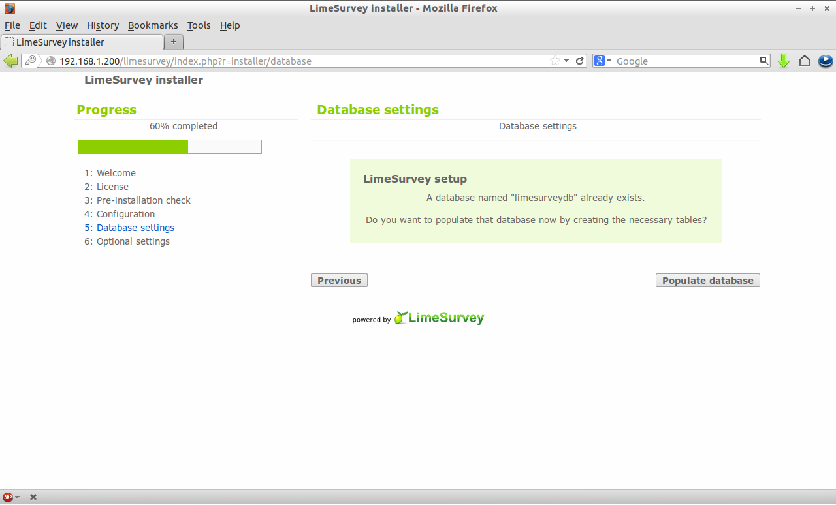The image size is (836, 505).
Task: Maximize the Firefox window
Action: 812,8
